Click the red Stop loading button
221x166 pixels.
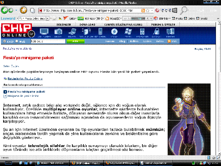157,10
